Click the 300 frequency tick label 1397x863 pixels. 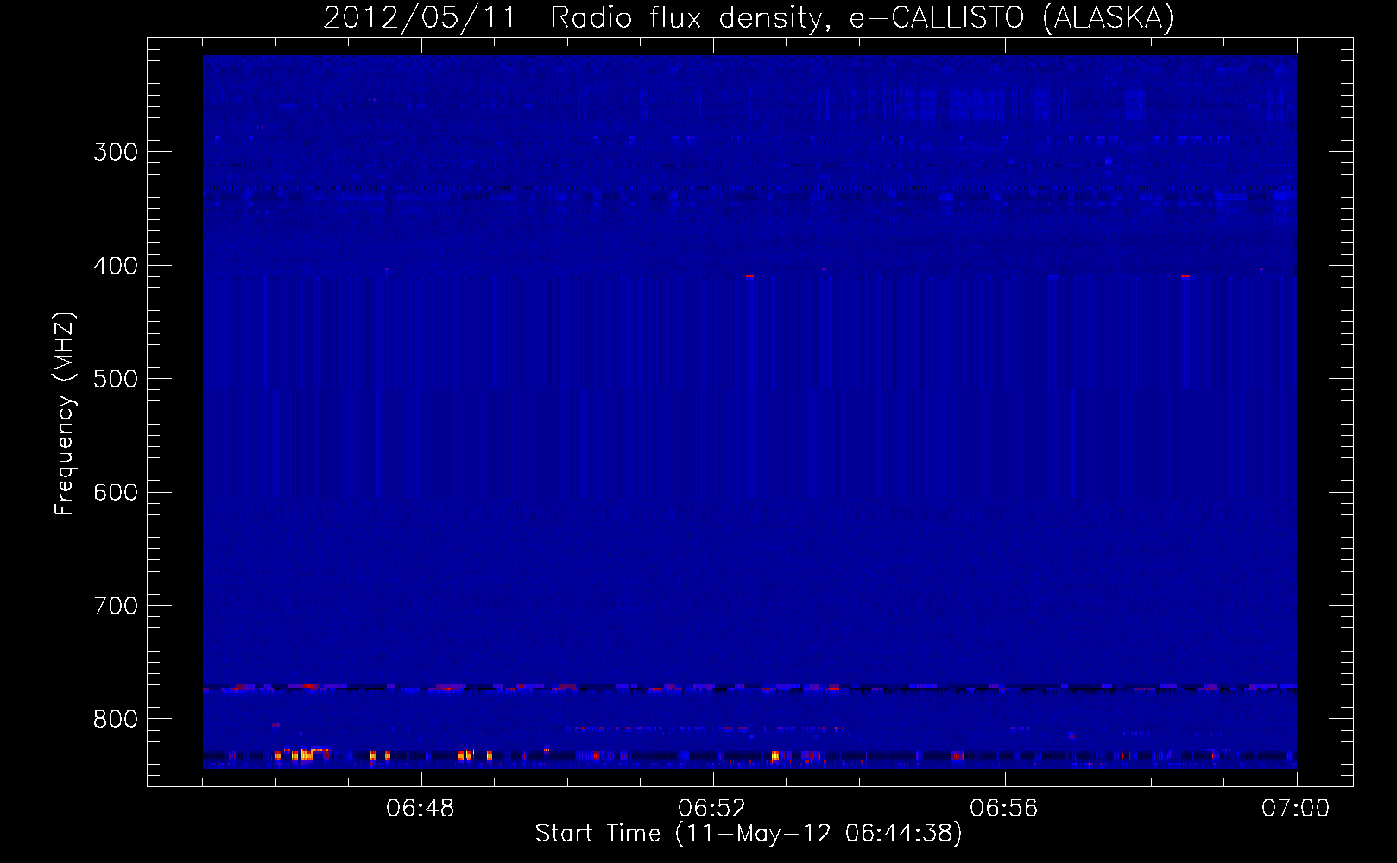pyautogui.click(x=116, y=152)
